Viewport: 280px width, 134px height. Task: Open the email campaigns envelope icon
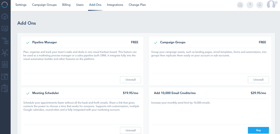pos(5,29)
